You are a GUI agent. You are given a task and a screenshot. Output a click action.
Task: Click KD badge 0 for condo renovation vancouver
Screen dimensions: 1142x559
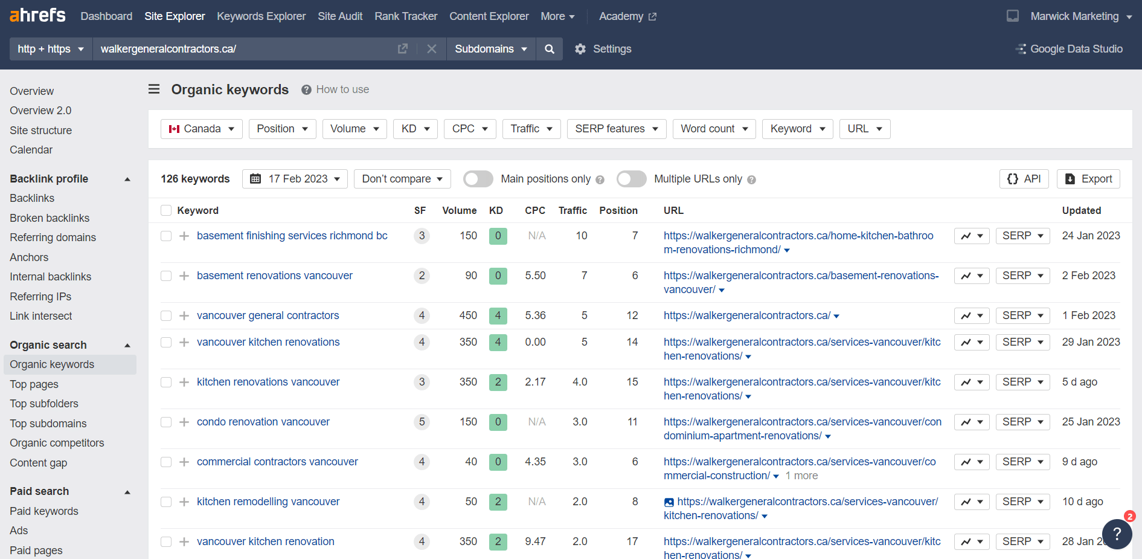point(498,422)
